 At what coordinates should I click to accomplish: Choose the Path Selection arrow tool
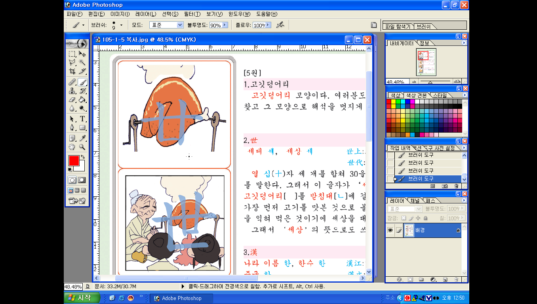click(x=72, y=119)
